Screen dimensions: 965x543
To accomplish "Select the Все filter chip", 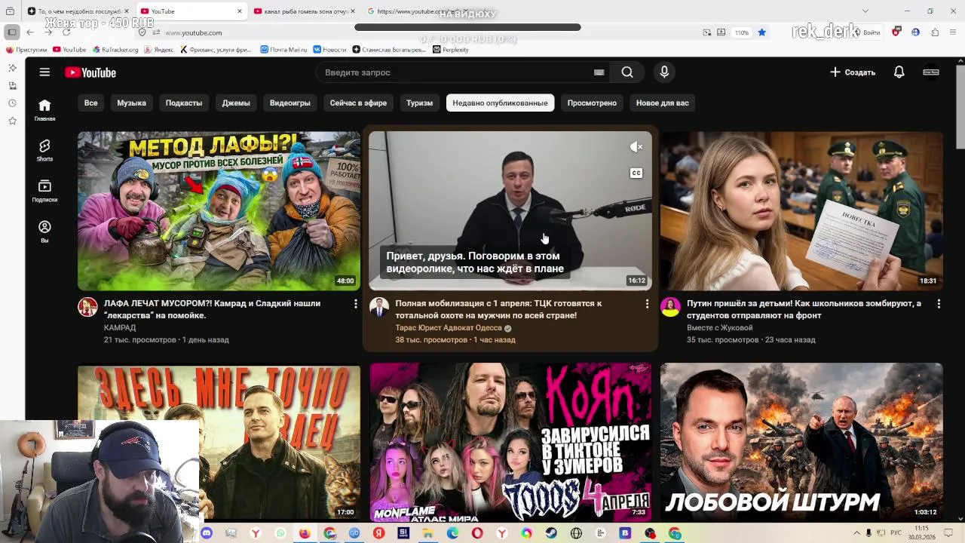I will tap(90, 103).
